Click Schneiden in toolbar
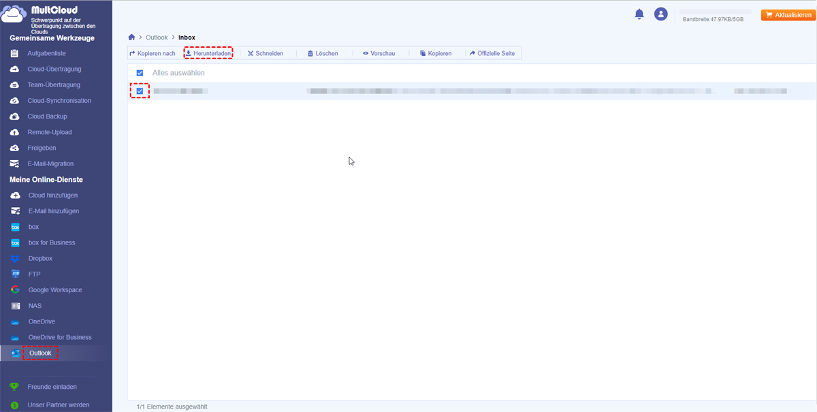The width and height of the screenshot is (817, 412). coord(265,53)
